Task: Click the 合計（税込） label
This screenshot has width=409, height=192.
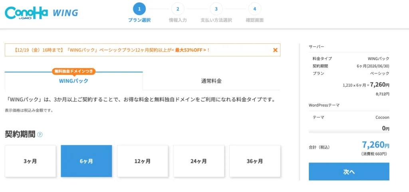Action: [319, 147]
